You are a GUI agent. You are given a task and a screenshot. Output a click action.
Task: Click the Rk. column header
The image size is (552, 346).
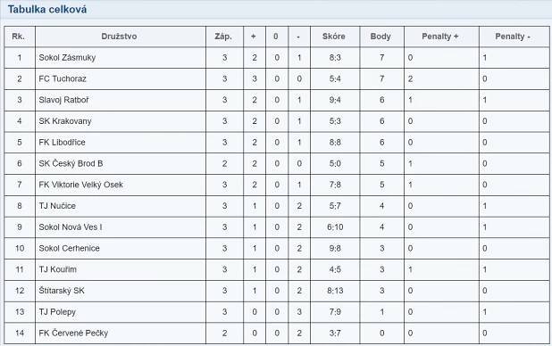click(x=18, y=37)
